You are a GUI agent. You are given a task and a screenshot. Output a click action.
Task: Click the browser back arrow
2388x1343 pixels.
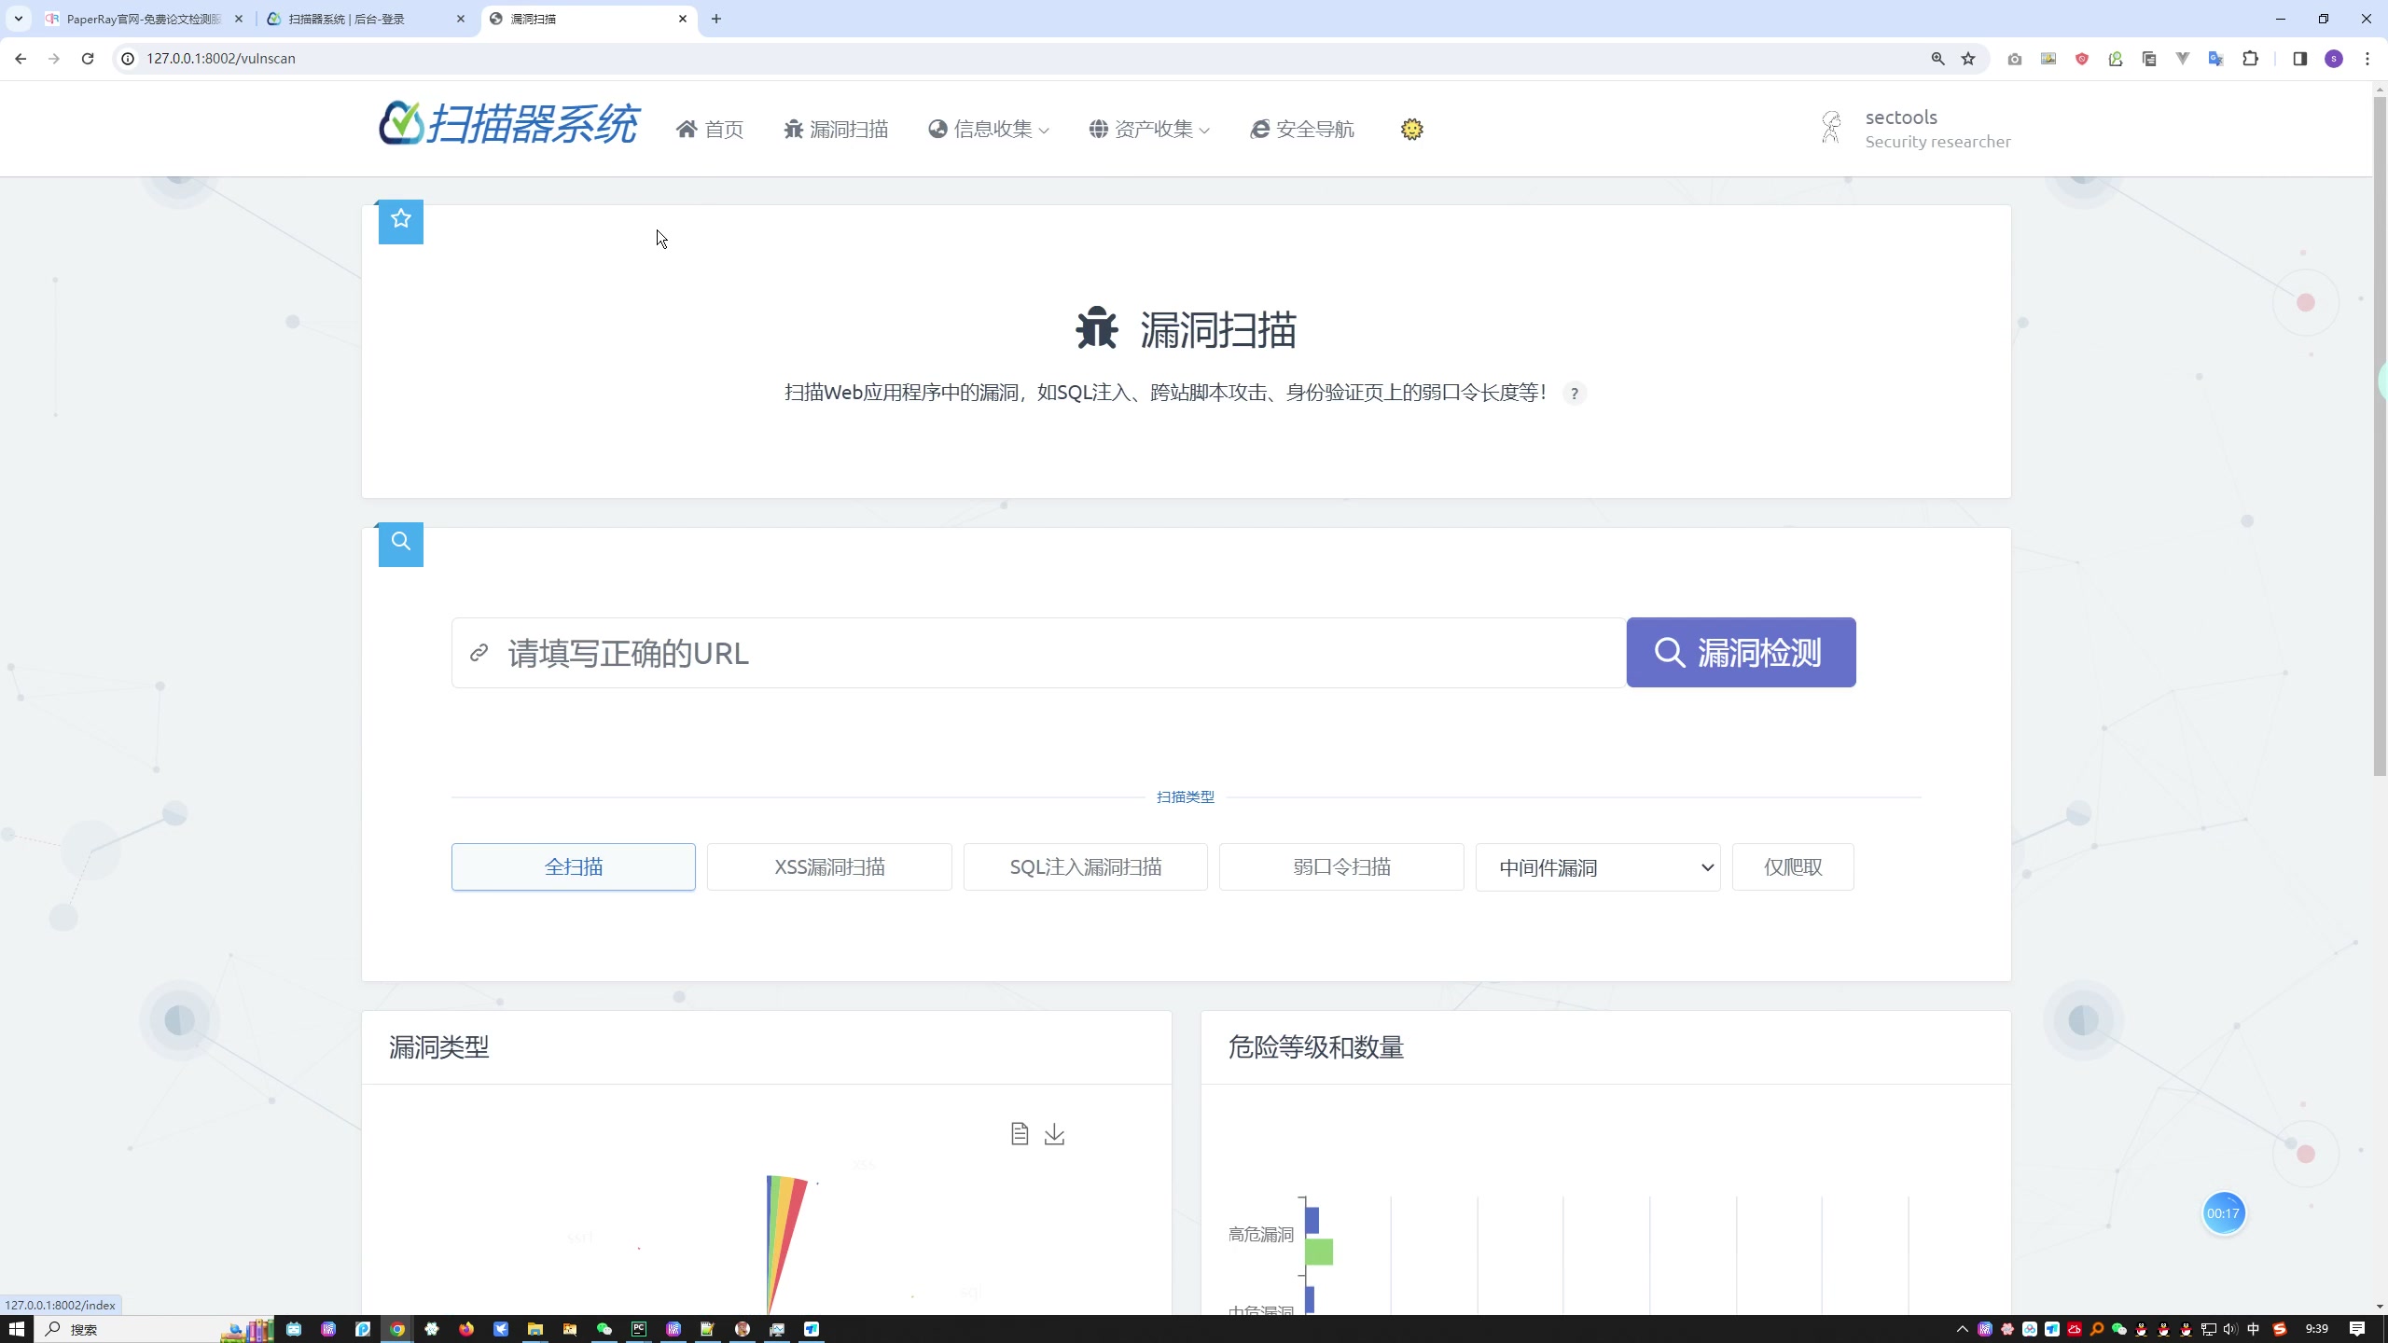[21, 59]
